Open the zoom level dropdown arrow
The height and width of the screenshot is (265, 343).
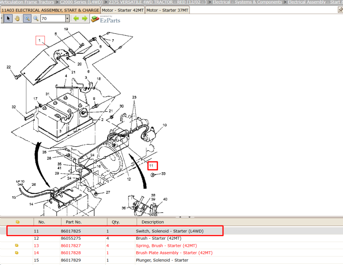coord(67,18)
